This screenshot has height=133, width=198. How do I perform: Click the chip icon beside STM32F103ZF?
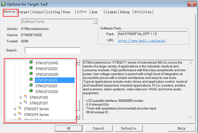tap(31, 85)
